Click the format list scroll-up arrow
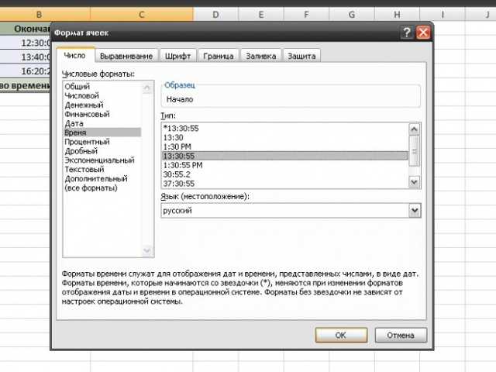The image size is (496, 372). click(146, 88)
